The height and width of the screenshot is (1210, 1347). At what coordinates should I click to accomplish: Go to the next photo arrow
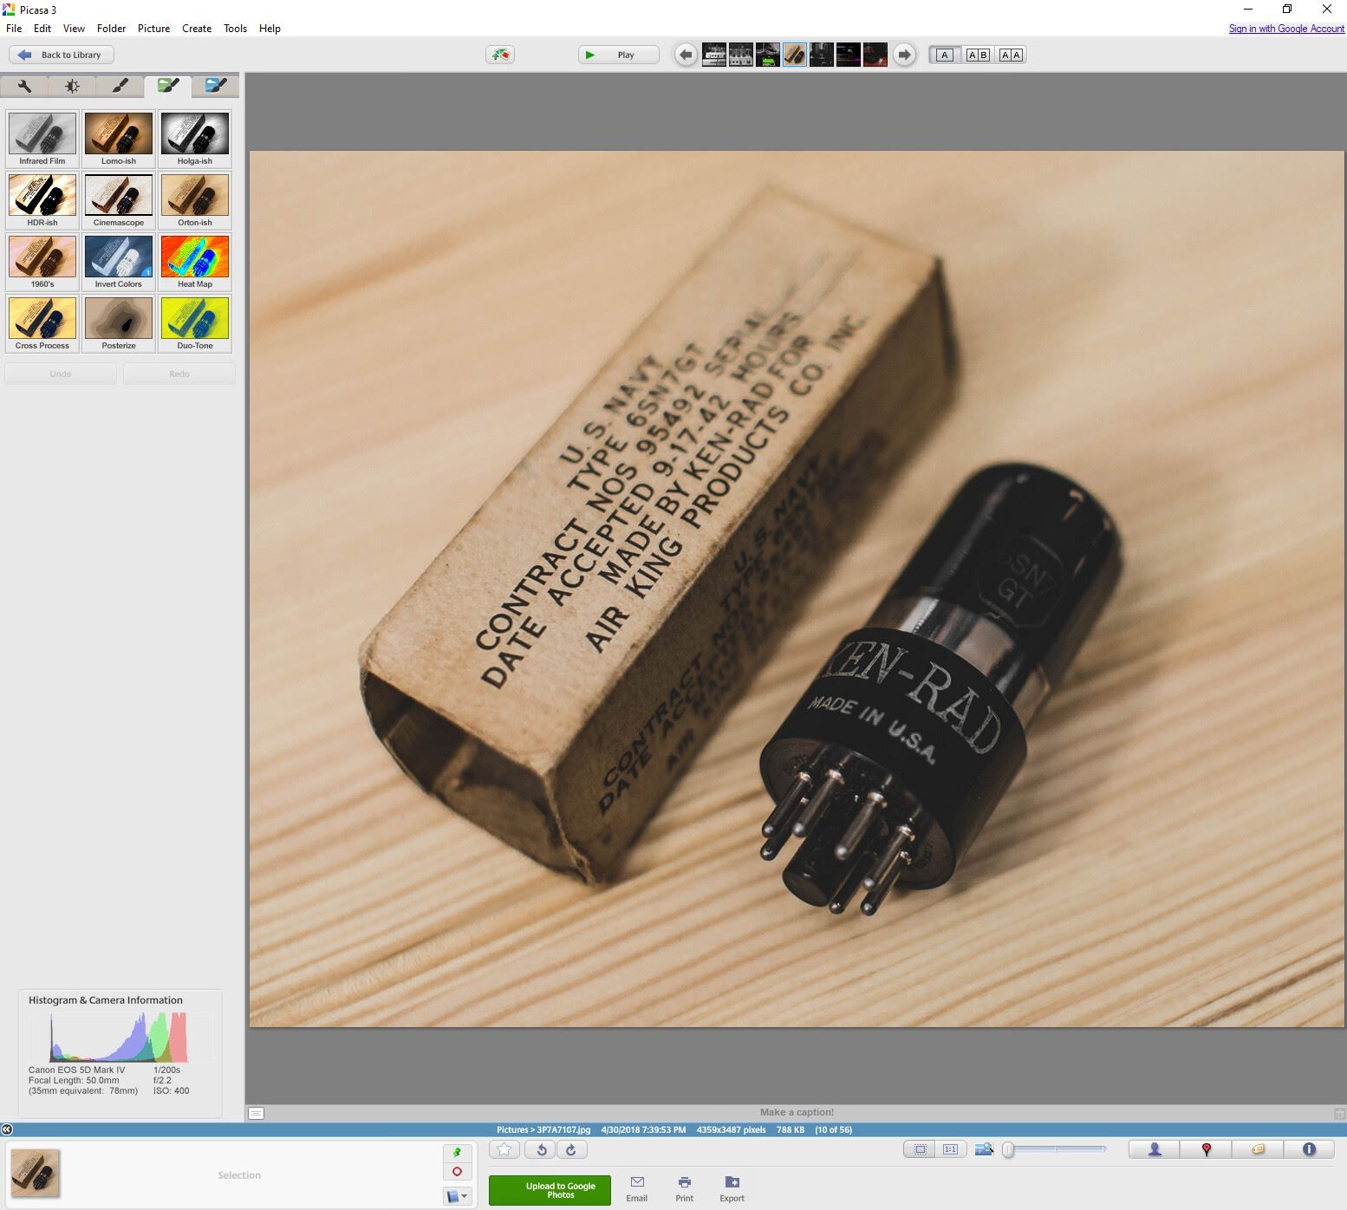pyautogui.click(x=904, y=55)
